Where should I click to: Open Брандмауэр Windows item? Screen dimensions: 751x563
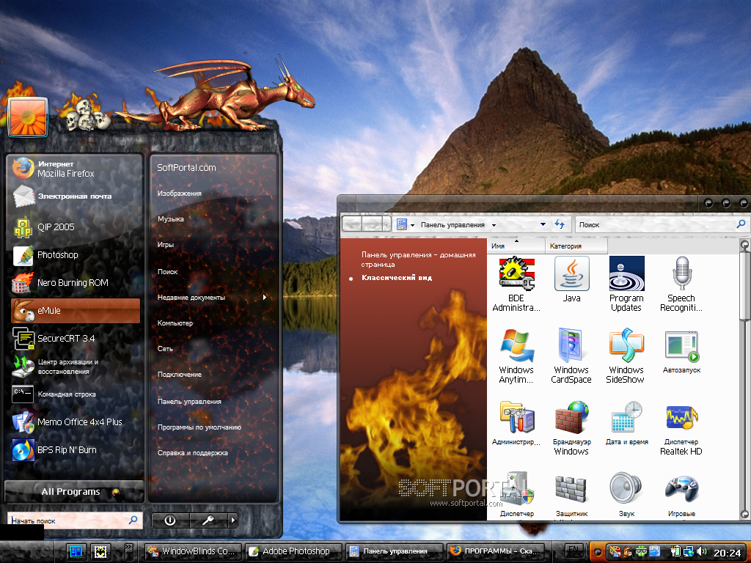click(x=571, y=428)
